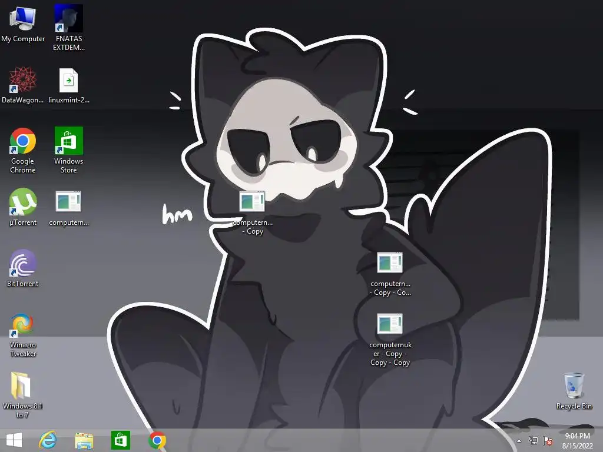Launch µTorrent desktop shortcut
Image resolution: width=603 pixels, height=452 pixels.
23,207
